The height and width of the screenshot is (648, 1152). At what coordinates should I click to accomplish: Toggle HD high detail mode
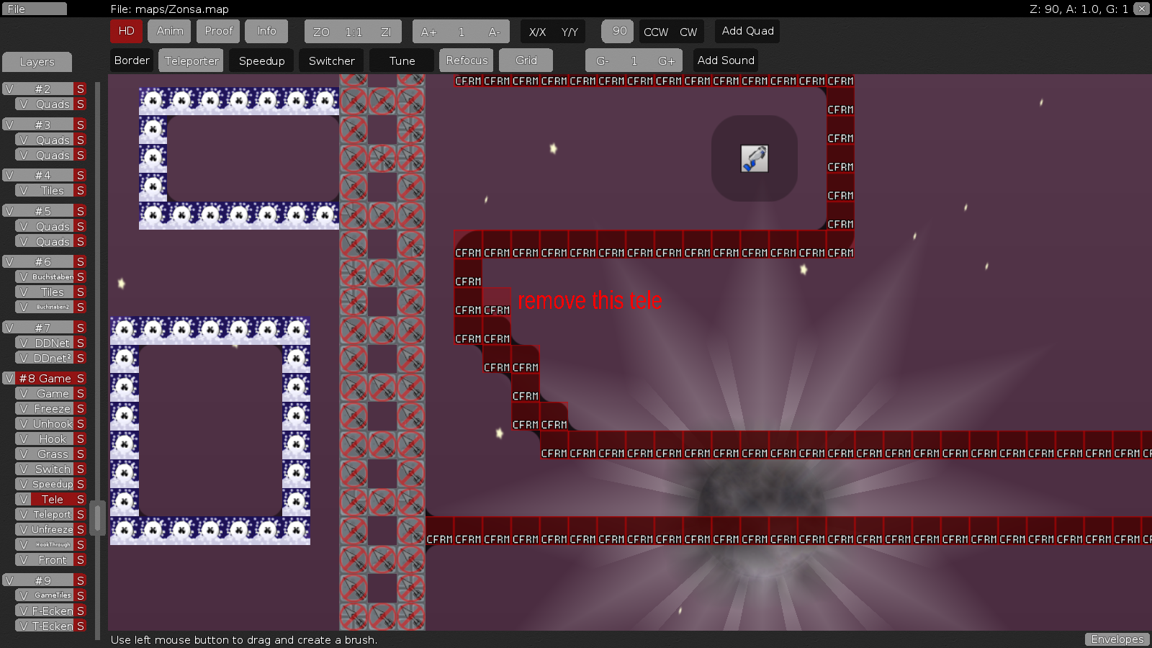126,31
